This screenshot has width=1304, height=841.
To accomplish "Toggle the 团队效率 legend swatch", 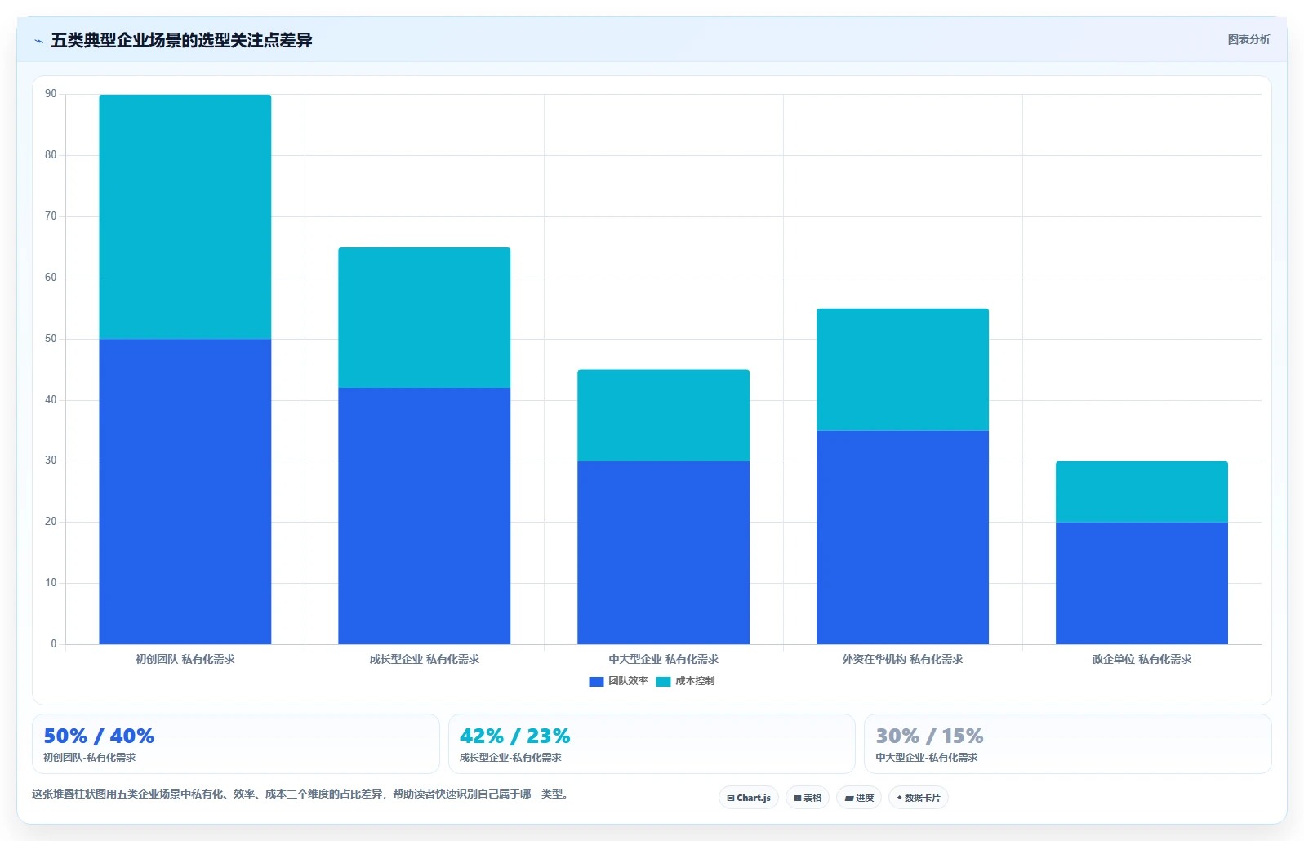I will point(596,682).
